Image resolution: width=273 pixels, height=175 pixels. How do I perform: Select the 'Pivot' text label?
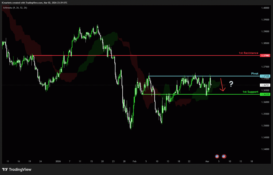(x=255, y=73)
